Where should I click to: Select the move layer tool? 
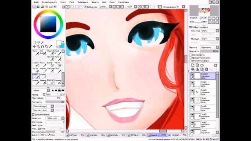(34, 47)
